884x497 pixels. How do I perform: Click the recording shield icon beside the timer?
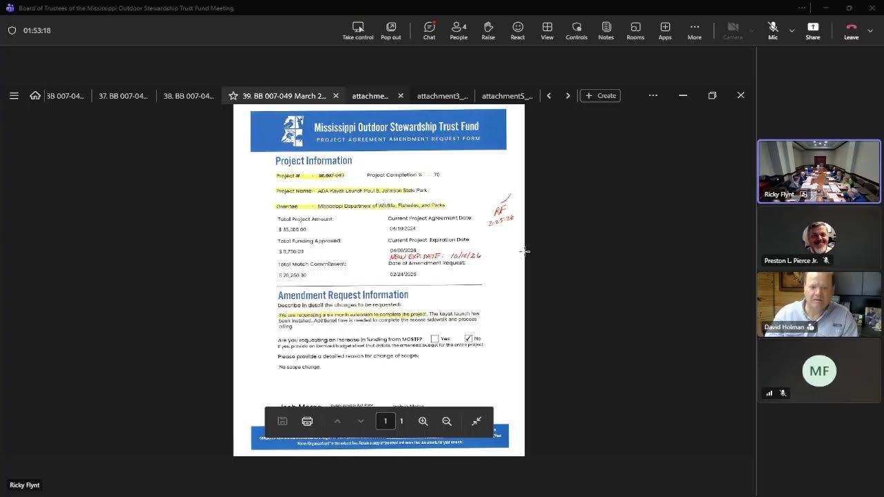(12, 30)
